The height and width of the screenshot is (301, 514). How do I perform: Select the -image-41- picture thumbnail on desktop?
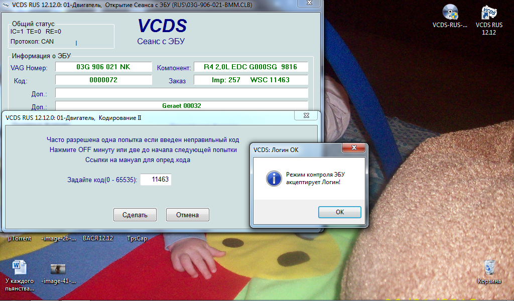point(59,268)
